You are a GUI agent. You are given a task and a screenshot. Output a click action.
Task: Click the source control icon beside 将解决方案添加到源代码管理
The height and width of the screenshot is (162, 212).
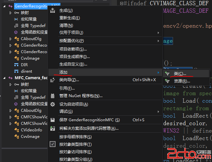coord(53,128)
